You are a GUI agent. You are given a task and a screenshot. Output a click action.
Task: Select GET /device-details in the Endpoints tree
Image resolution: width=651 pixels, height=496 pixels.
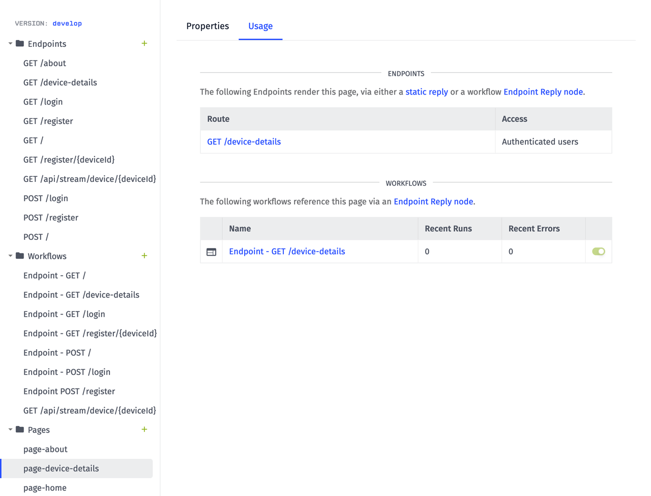tap(60, 83)
